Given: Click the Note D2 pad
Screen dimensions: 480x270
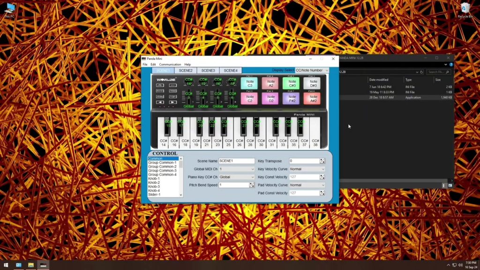Looking at the screenshot, I should pyautogui.click(x=270, y=98).
